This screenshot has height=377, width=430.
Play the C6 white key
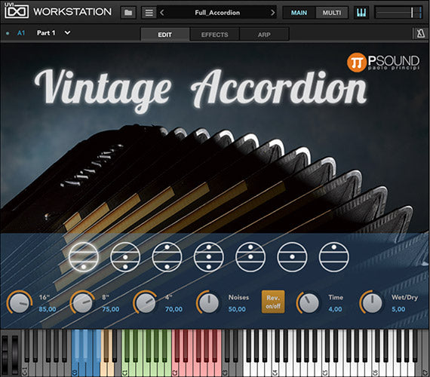click(375, 369)
